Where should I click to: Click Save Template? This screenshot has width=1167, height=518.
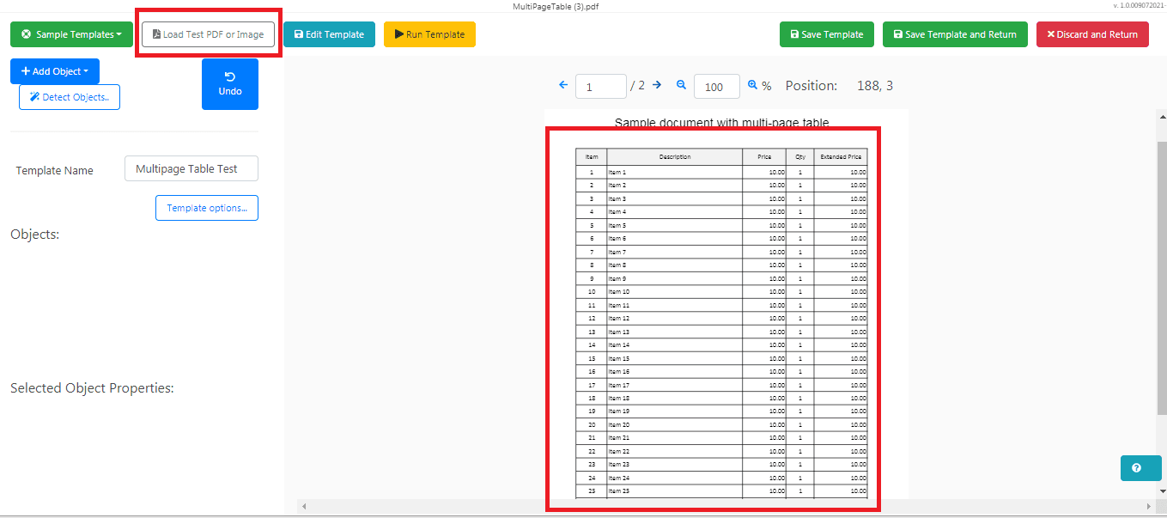(x=826, y=34)
